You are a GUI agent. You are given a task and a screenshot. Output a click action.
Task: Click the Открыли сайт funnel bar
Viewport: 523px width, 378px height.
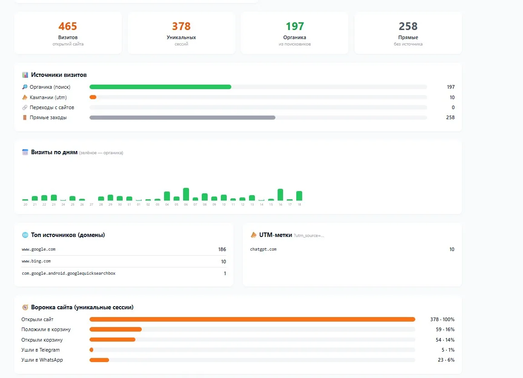point(252,319)
